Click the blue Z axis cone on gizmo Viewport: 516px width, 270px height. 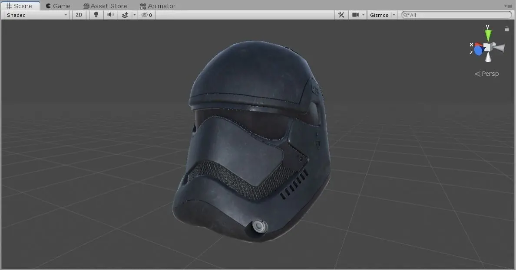pos(479,51)
